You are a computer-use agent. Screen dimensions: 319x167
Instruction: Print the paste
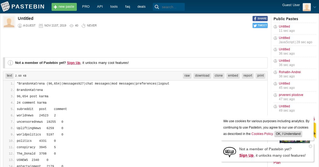click(x=261, y=76)
